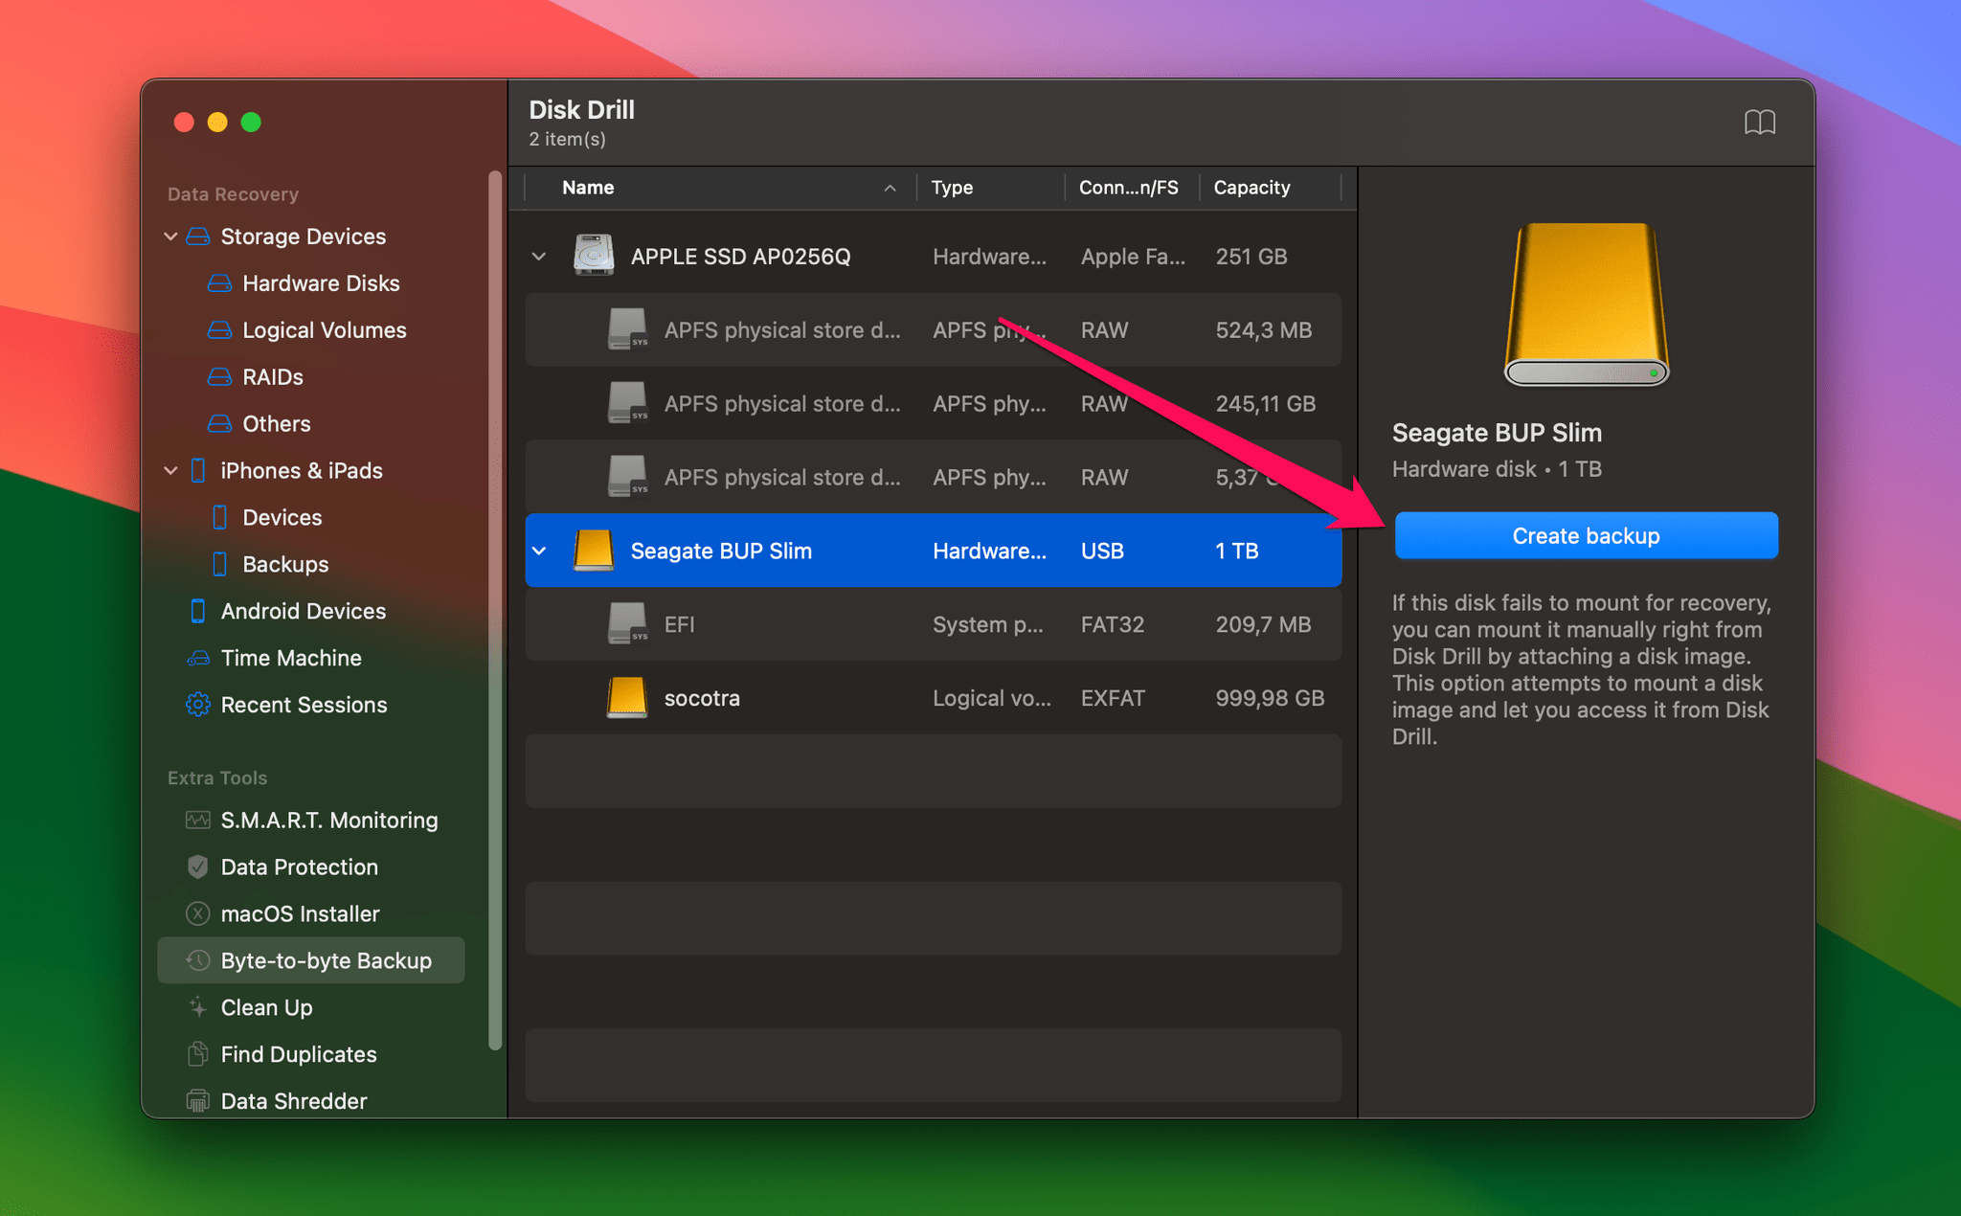Open the help book icon top right
Viewport: 1961px width, 1216px height.
(x=1760, y=123)
